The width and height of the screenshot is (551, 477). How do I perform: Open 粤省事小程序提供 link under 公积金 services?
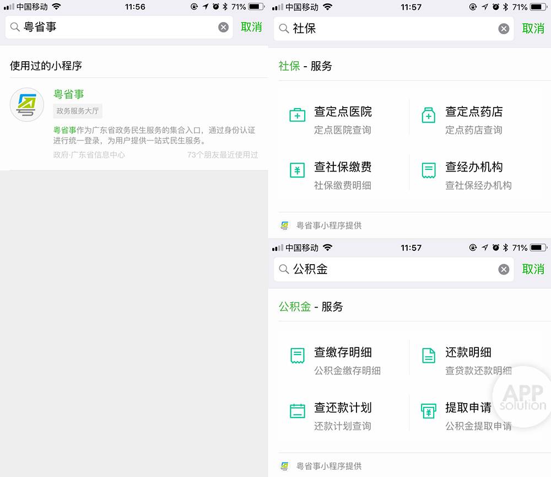(321, 466)
